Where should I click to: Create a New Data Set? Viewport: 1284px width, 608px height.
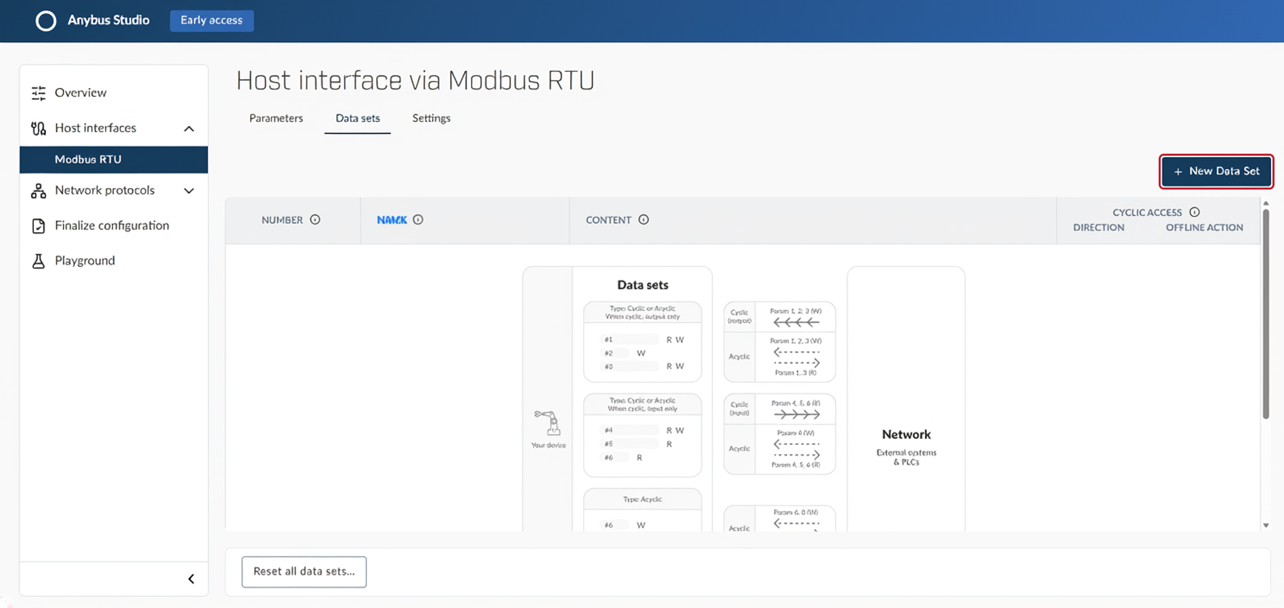(x=1216, y=171)
